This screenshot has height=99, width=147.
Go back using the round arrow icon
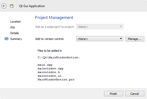(4, 6)
